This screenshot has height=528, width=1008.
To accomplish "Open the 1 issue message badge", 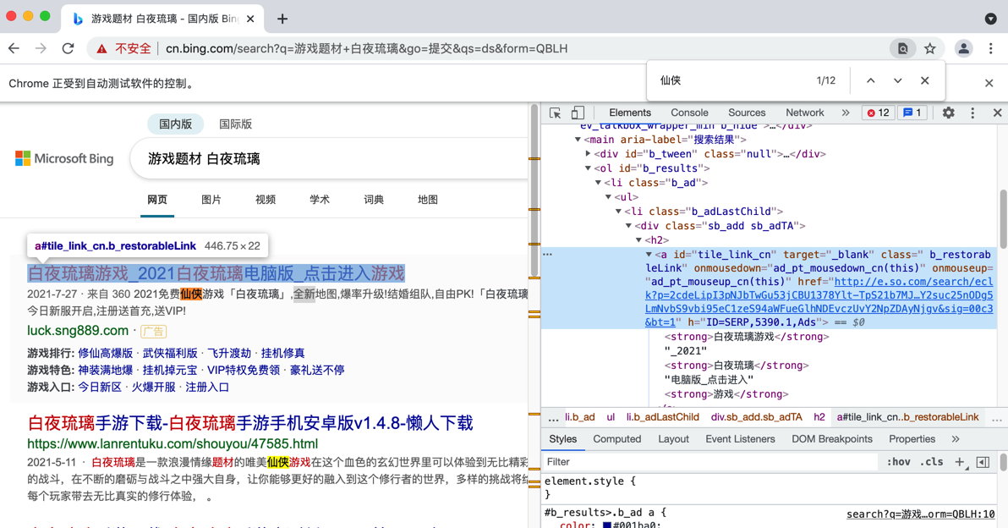I will pos(912,113).
